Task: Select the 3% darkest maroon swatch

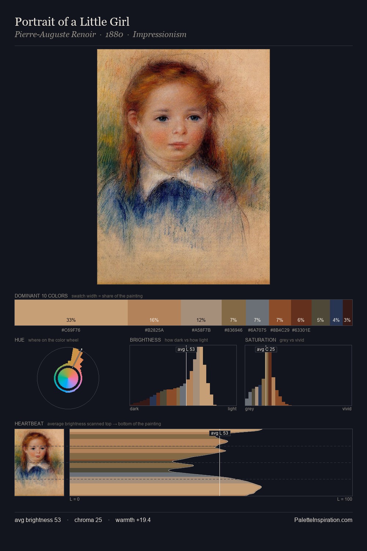Action: (x=348, y=313)
